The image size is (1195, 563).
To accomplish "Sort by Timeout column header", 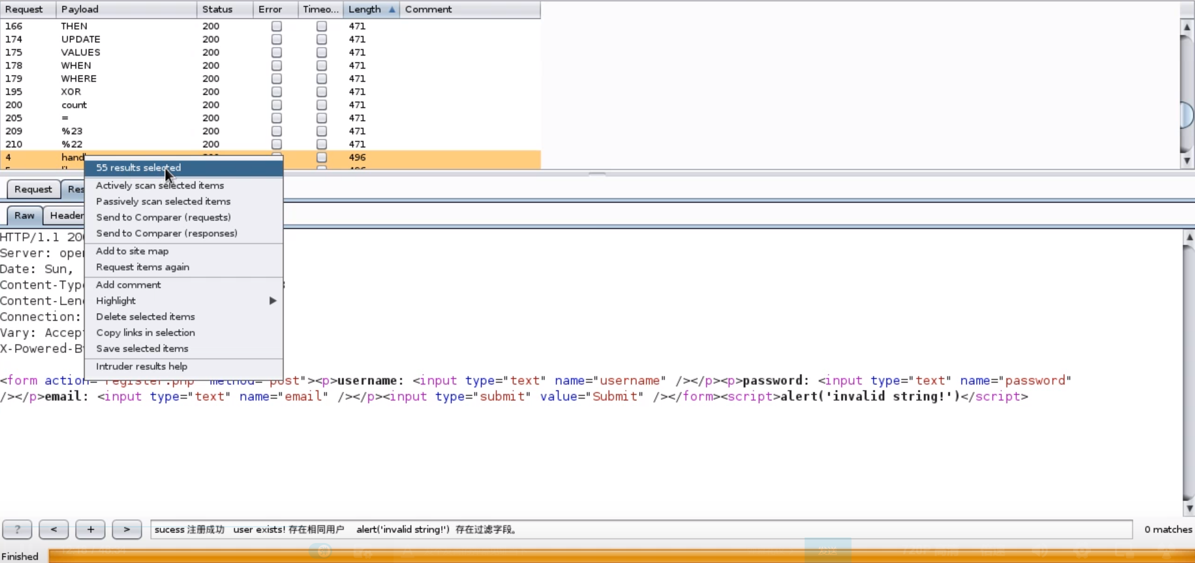I will 320,9.
